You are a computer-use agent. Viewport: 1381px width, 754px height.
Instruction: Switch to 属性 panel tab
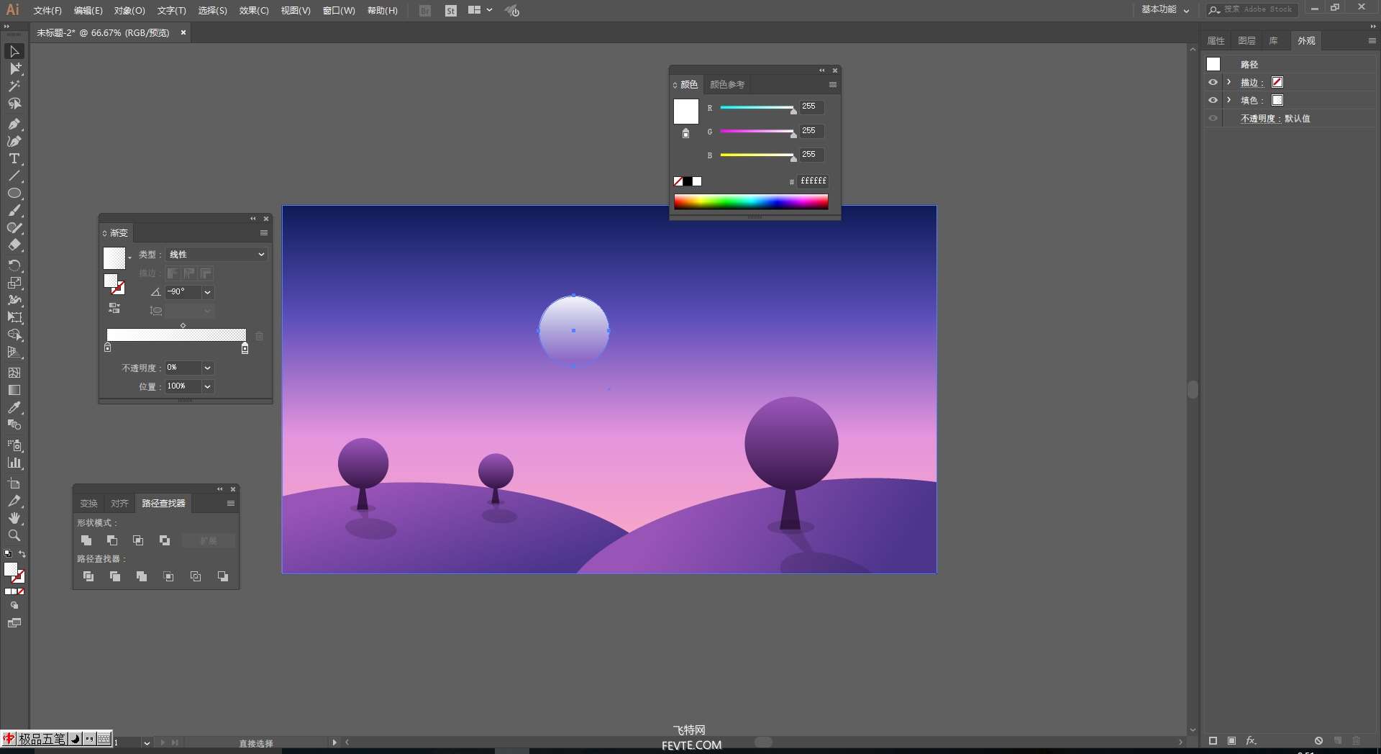click(x=1216, y=41)
